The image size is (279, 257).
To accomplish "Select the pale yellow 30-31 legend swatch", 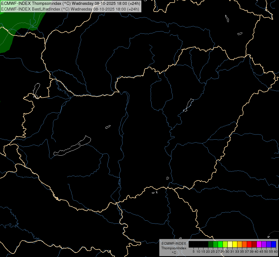I will tap(230, 244).
